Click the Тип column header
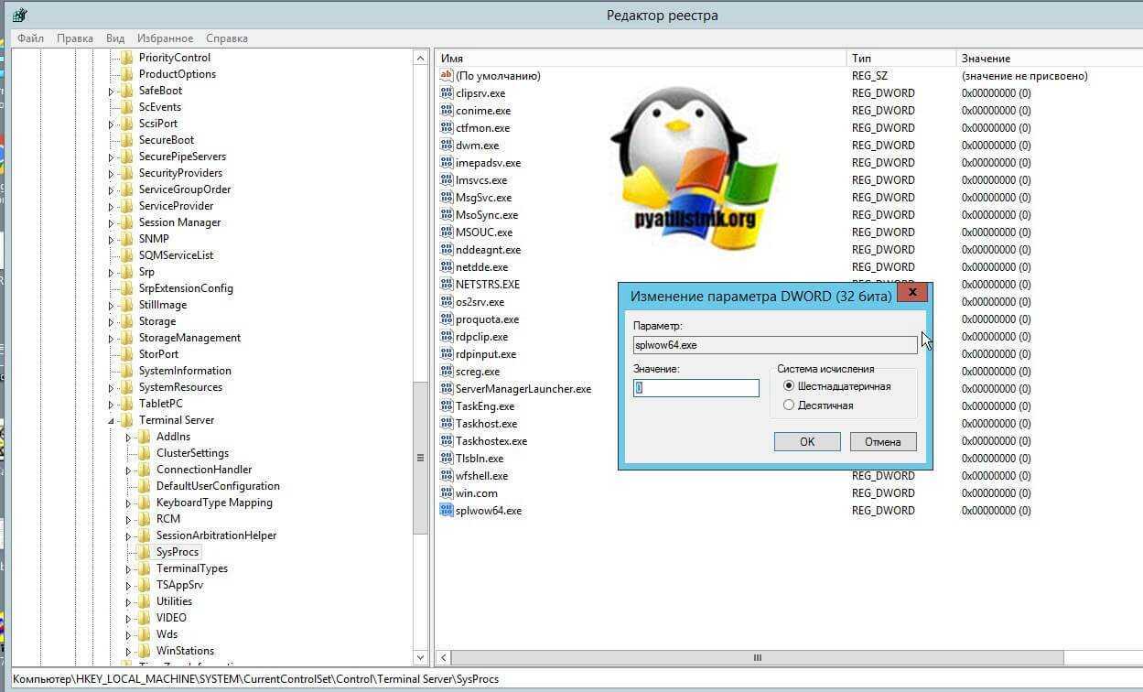 [x=861, y=59]
